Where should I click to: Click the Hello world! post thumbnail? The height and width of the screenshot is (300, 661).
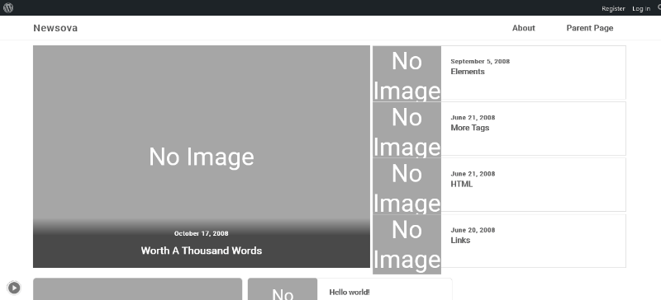click(283, 289)
